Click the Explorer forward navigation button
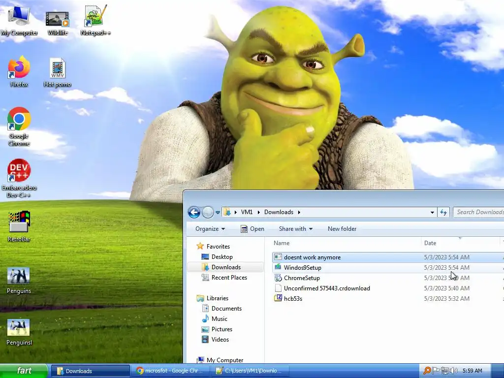Viewport: 504px width, 378px height. [x=208, y=212]
